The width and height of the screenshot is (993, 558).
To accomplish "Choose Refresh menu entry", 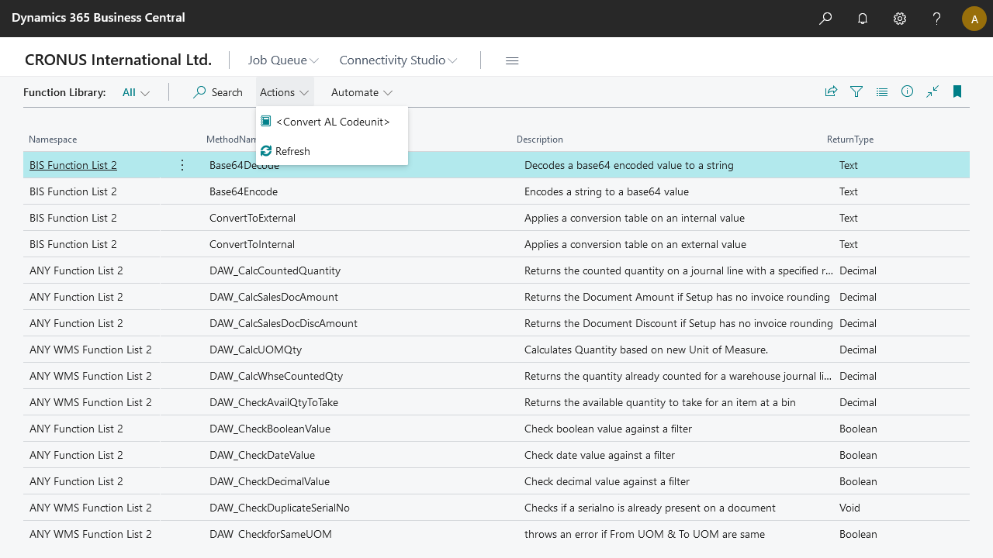I will [332, 151].
